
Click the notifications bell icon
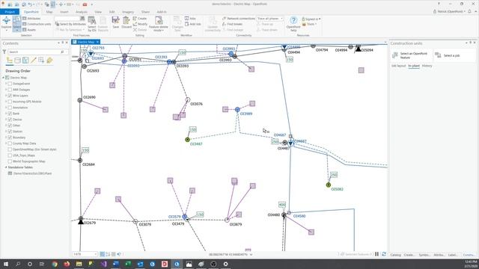pyautogui.click(x=469, y=12)
